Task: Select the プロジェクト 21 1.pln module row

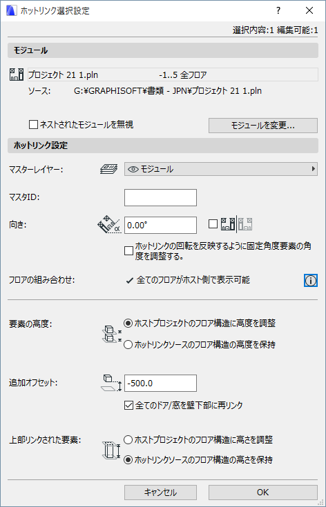Action: 173,74
